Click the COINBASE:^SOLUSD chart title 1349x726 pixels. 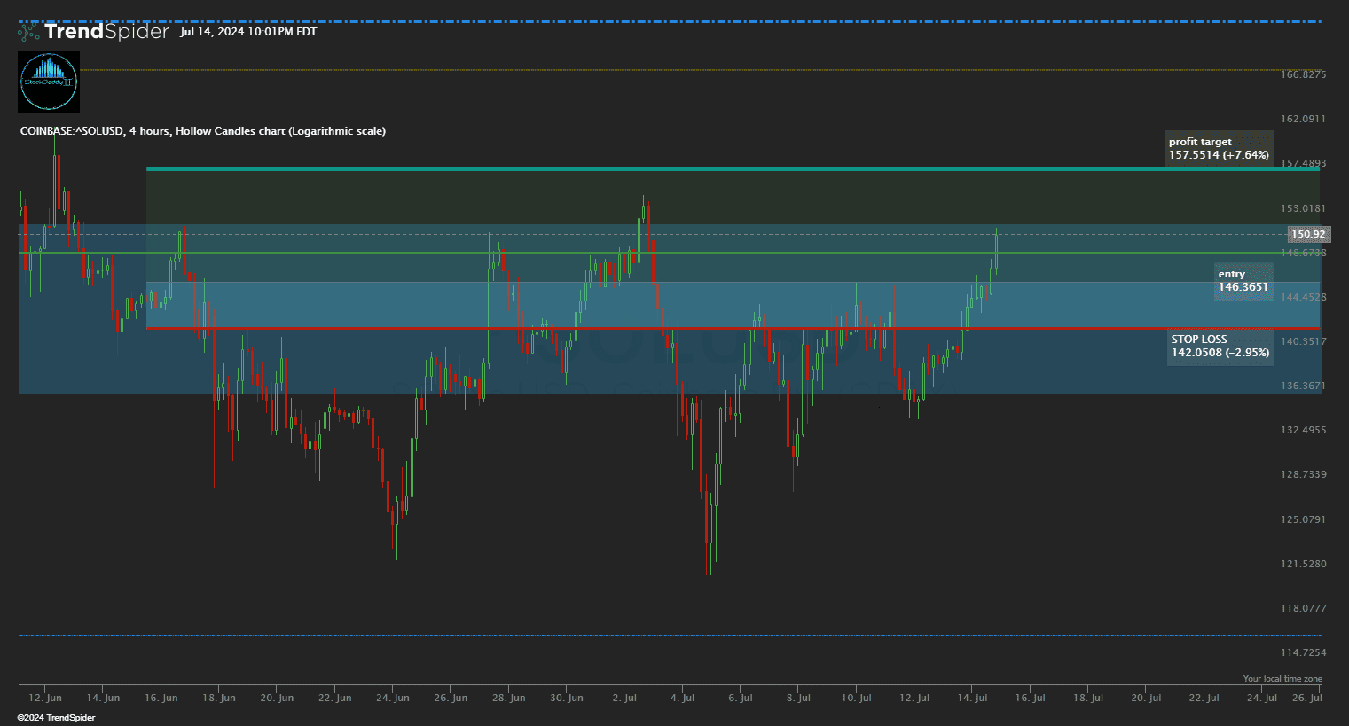[202, 131]
